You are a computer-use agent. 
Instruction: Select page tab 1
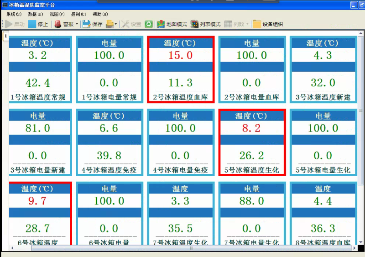[6, 36]
